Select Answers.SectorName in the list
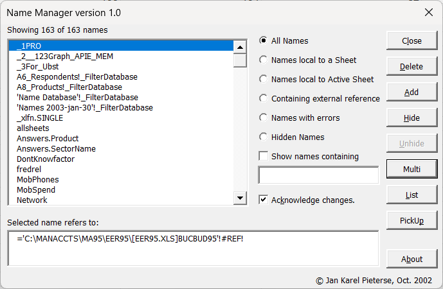Screen dimensions: 443x289 122,149
